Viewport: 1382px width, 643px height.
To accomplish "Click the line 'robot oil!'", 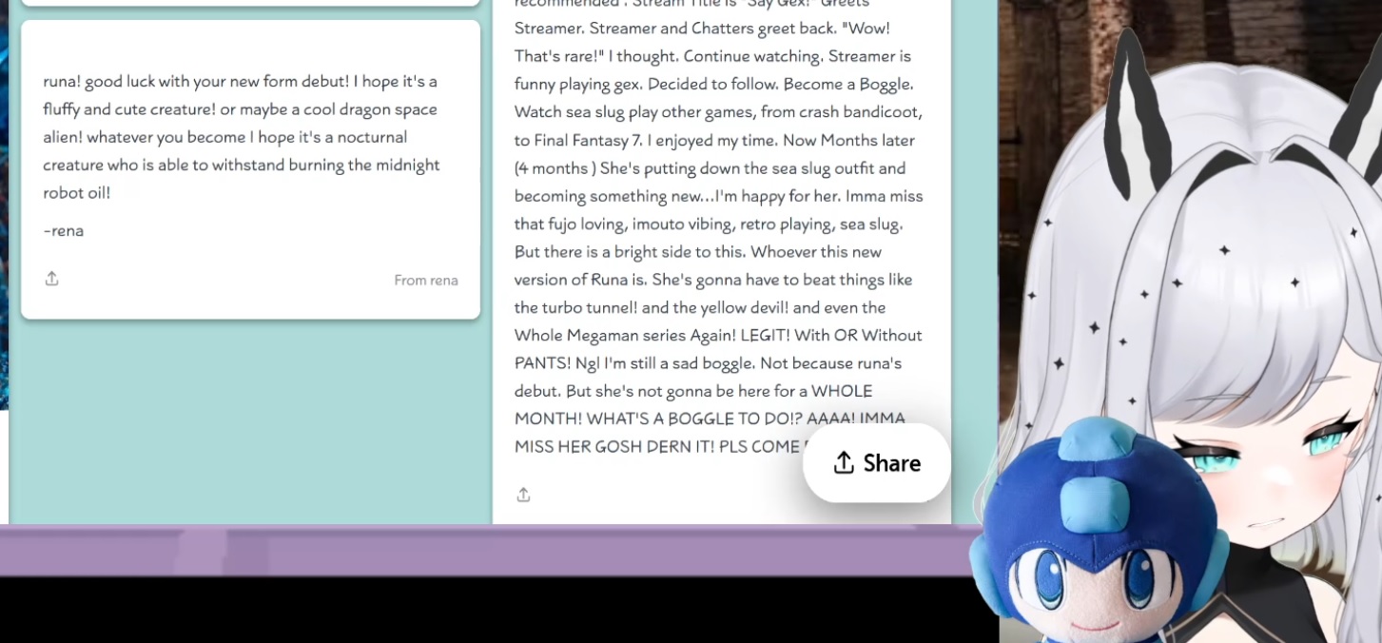I will pos(77,193).
